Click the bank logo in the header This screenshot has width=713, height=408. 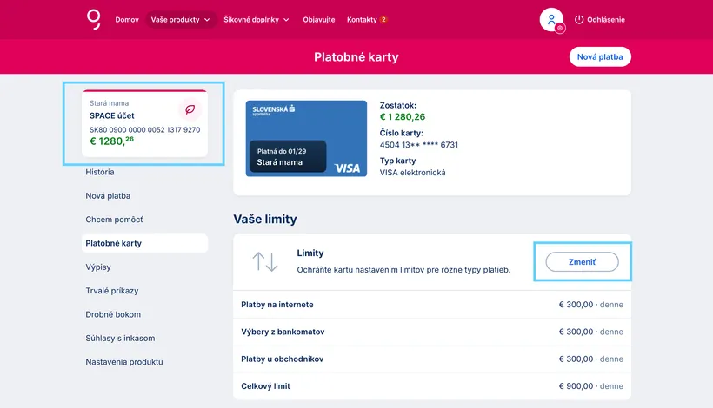click(x=94, y=19)
